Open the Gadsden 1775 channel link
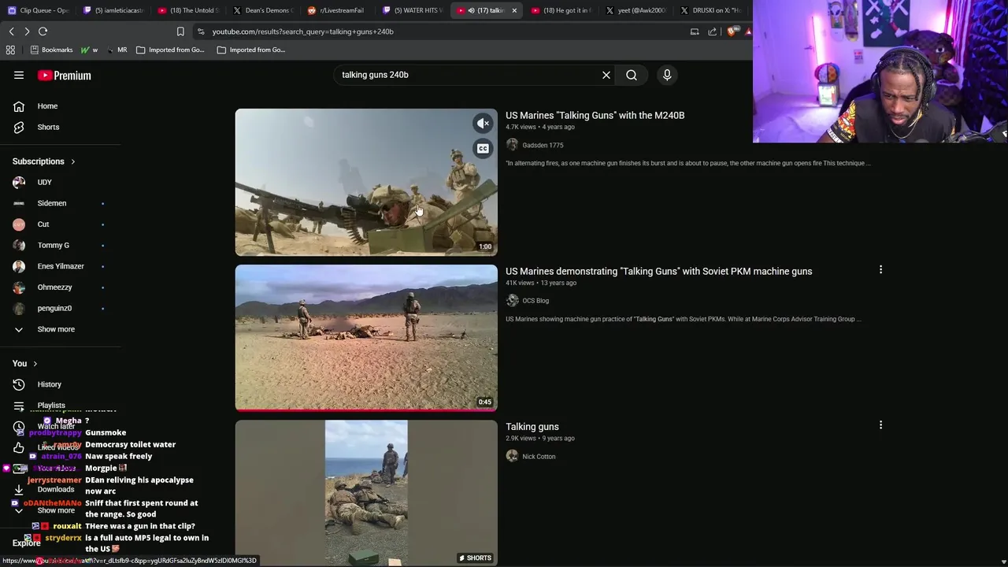The height and width of the screenshot is (567, 1008). (x=543, y=145)
